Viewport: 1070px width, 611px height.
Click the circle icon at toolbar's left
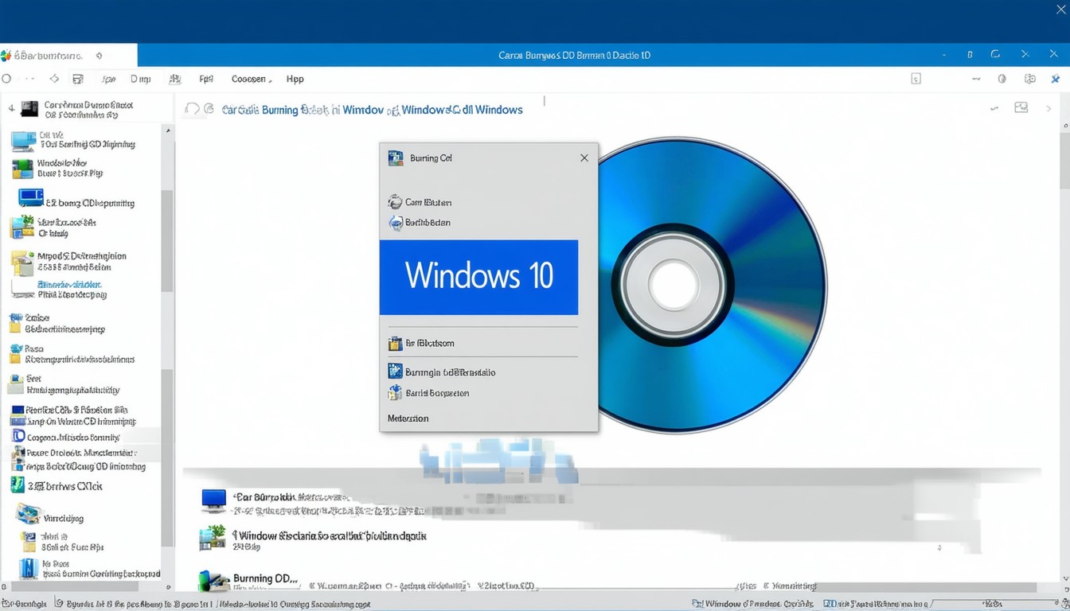7,80
